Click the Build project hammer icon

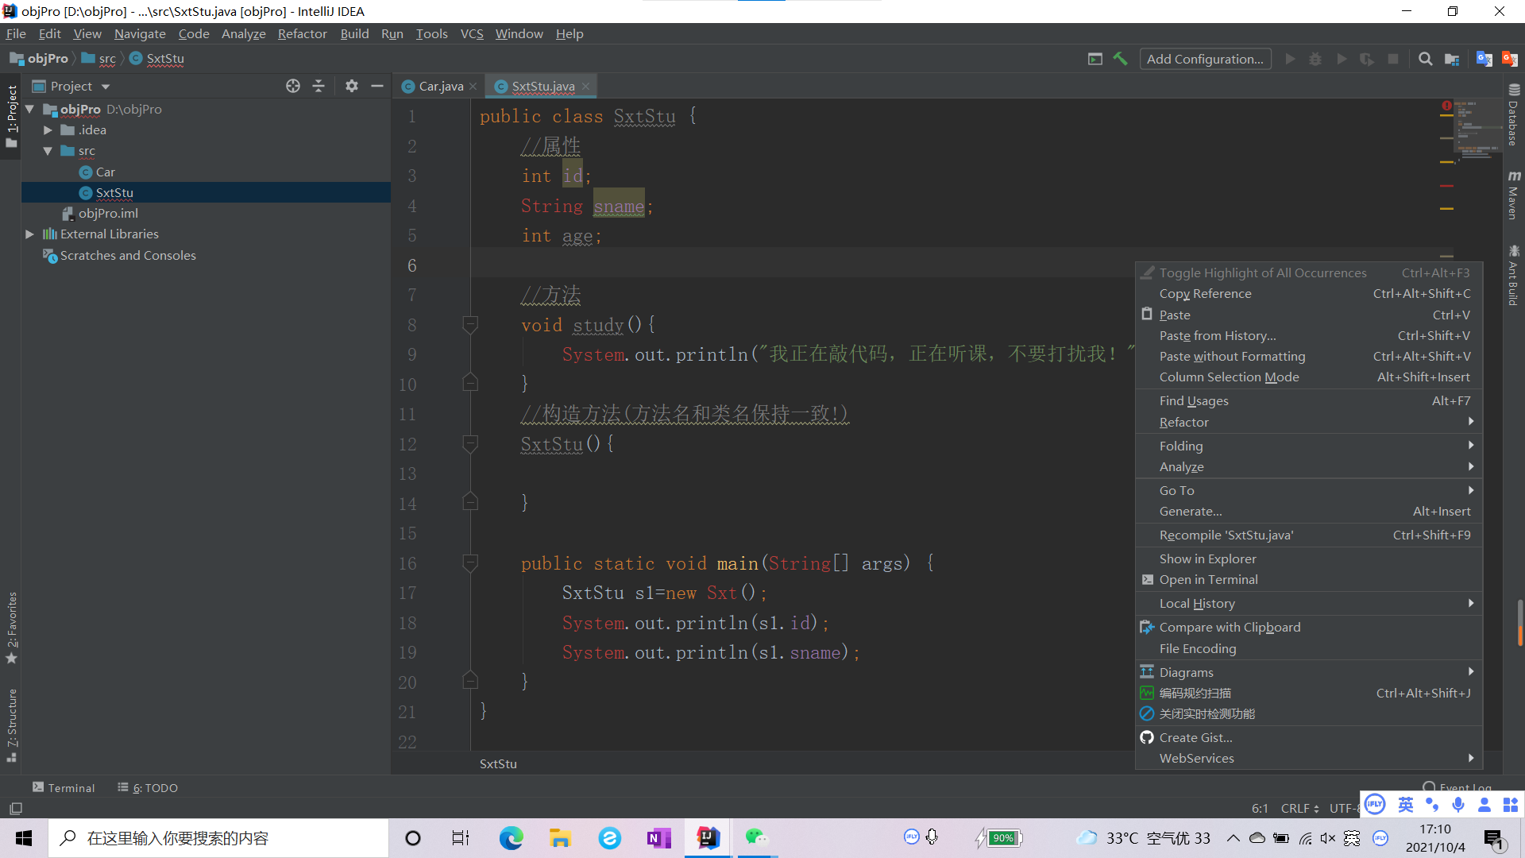1120,59
